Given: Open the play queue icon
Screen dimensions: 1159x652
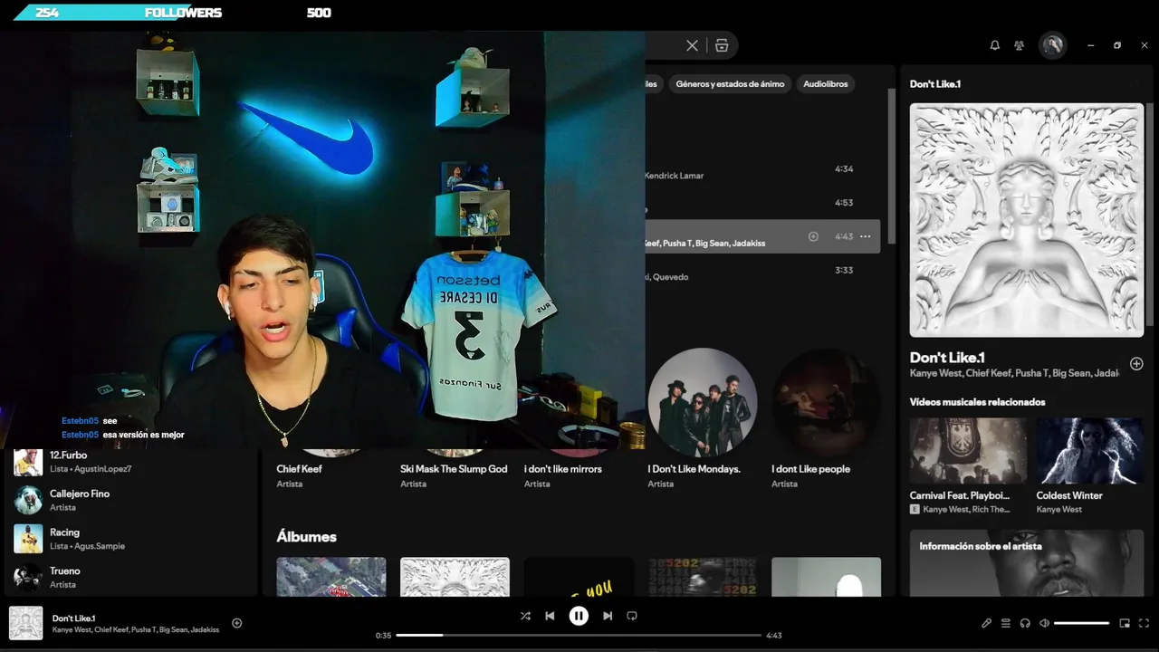Looking at the screenshot, I should pos(1006,623).
